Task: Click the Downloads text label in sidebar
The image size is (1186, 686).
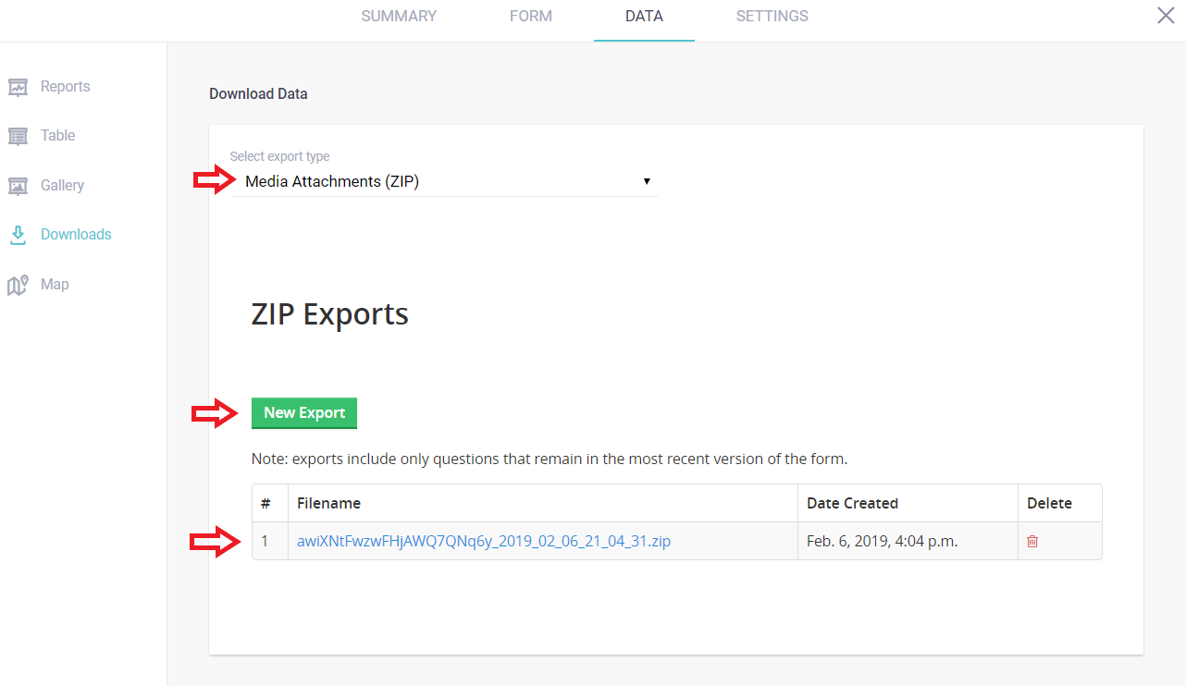Action: (76, 235)
